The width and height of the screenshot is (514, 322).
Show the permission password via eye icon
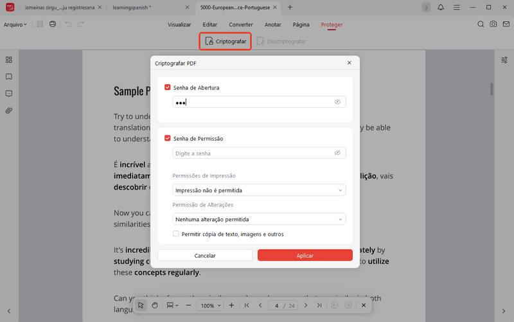(337, 153)
